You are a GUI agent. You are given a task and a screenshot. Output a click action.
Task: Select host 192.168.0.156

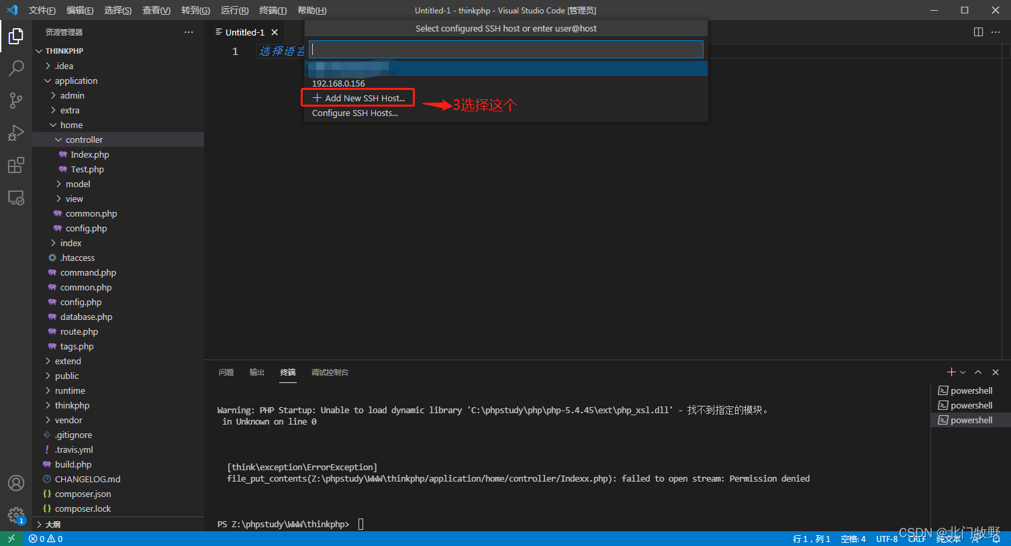[506, 83]
